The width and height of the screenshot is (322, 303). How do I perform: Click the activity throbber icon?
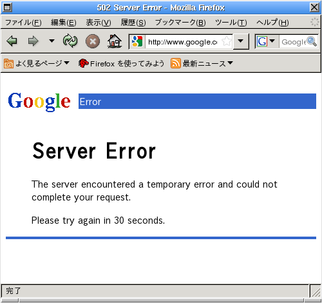pyautogui.click(x=314, y=22)
